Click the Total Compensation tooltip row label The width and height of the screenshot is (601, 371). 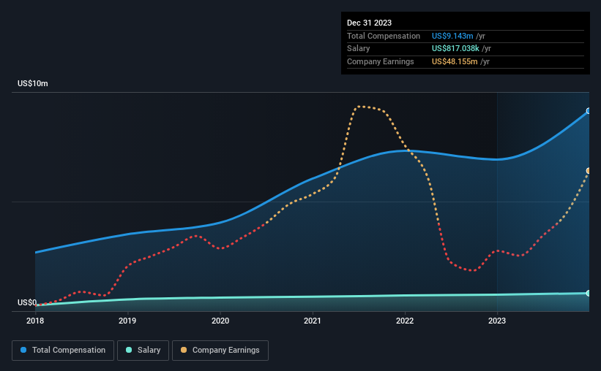[384, 36]
